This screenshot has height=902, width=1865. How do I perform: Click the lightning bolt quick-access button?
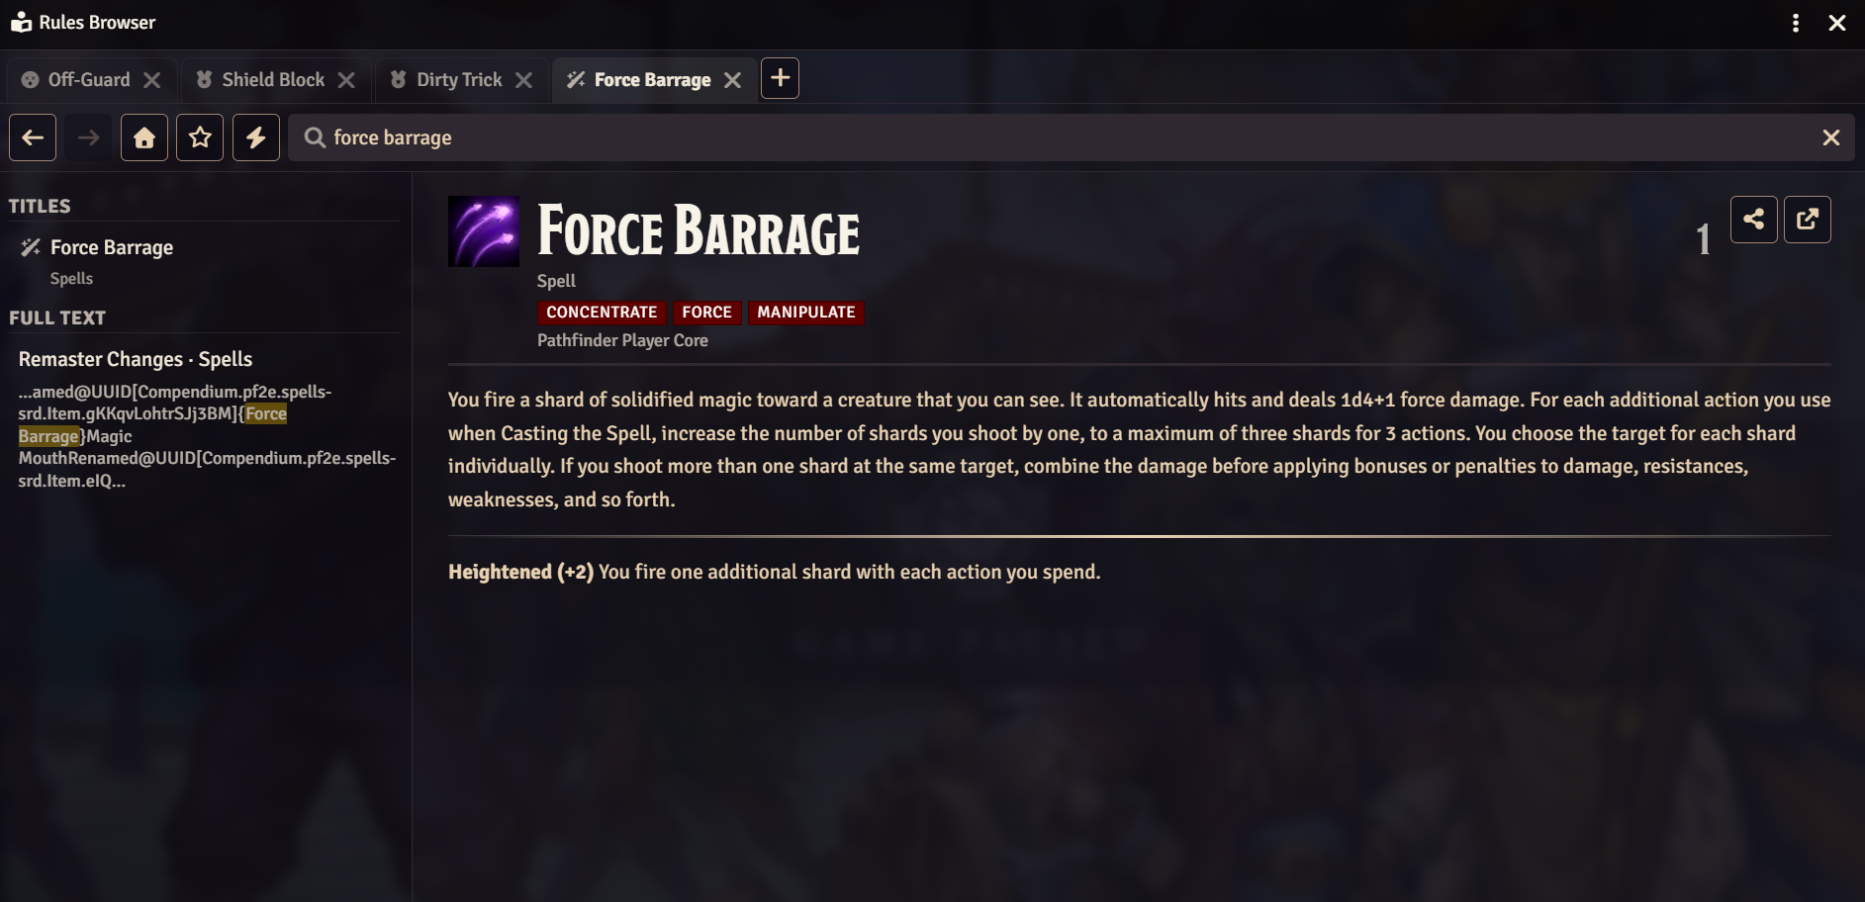256,137
